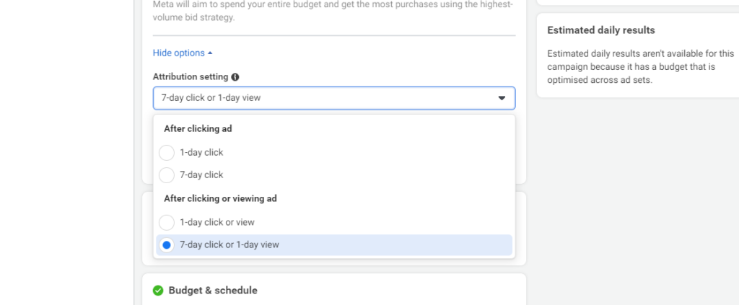Screen dimensions: 739x305
Task: Click the info icon beside Attribution setting
Action: [x=235, y=77]
